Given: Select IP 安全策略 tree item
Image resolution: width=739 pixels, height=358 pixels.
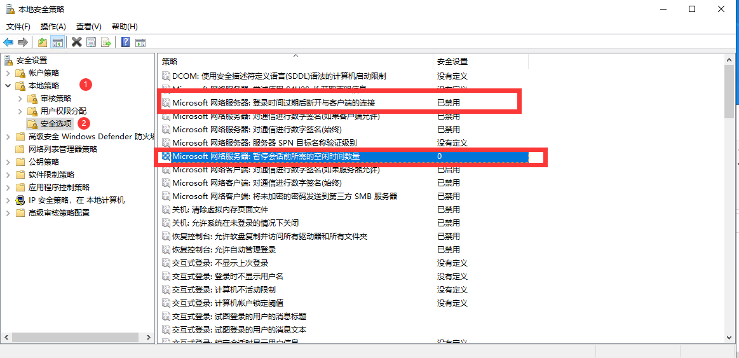Looking at the screenshot, I should pyautogui.click(x=76, y=200).
